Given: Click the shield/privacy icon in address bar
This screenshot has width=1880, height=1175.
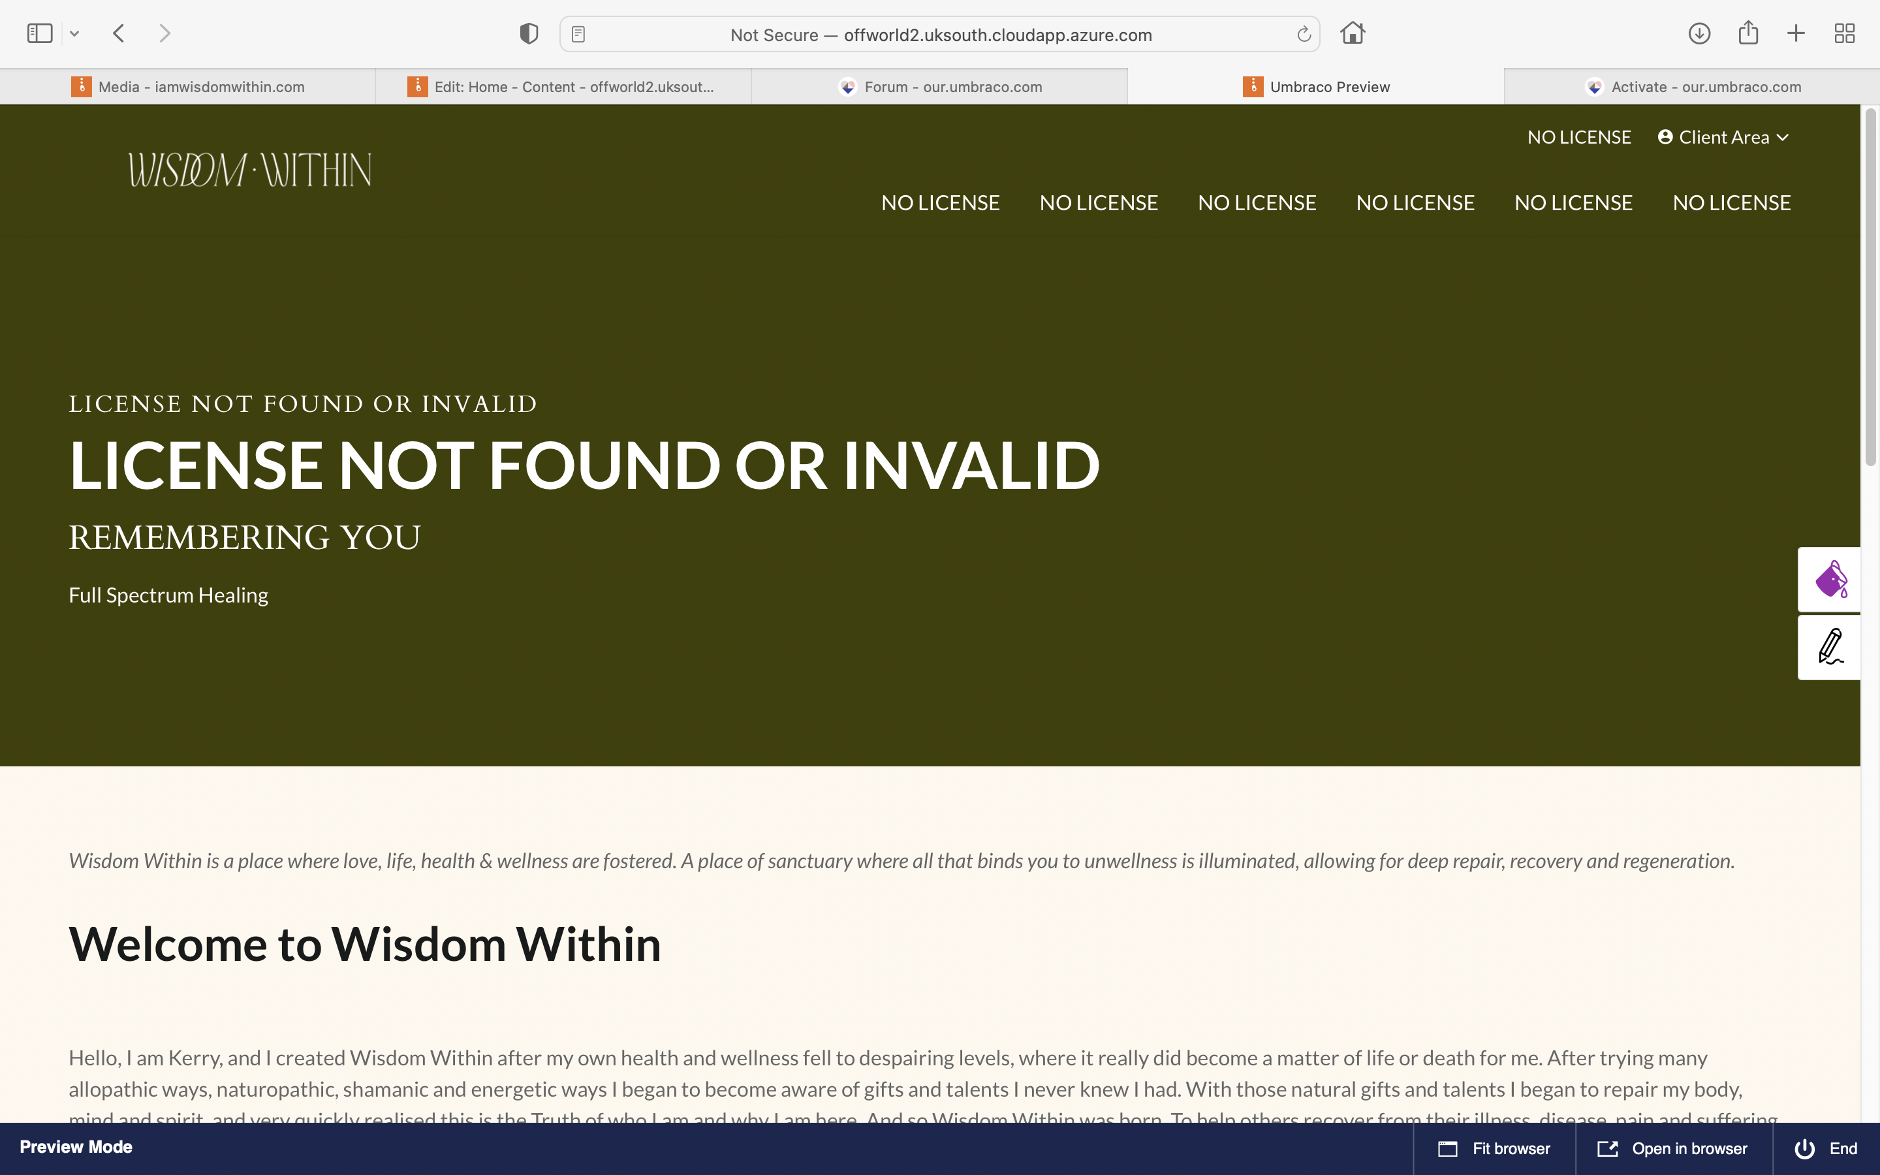Looking at the screenshot, I should click(x=528, y=33).
